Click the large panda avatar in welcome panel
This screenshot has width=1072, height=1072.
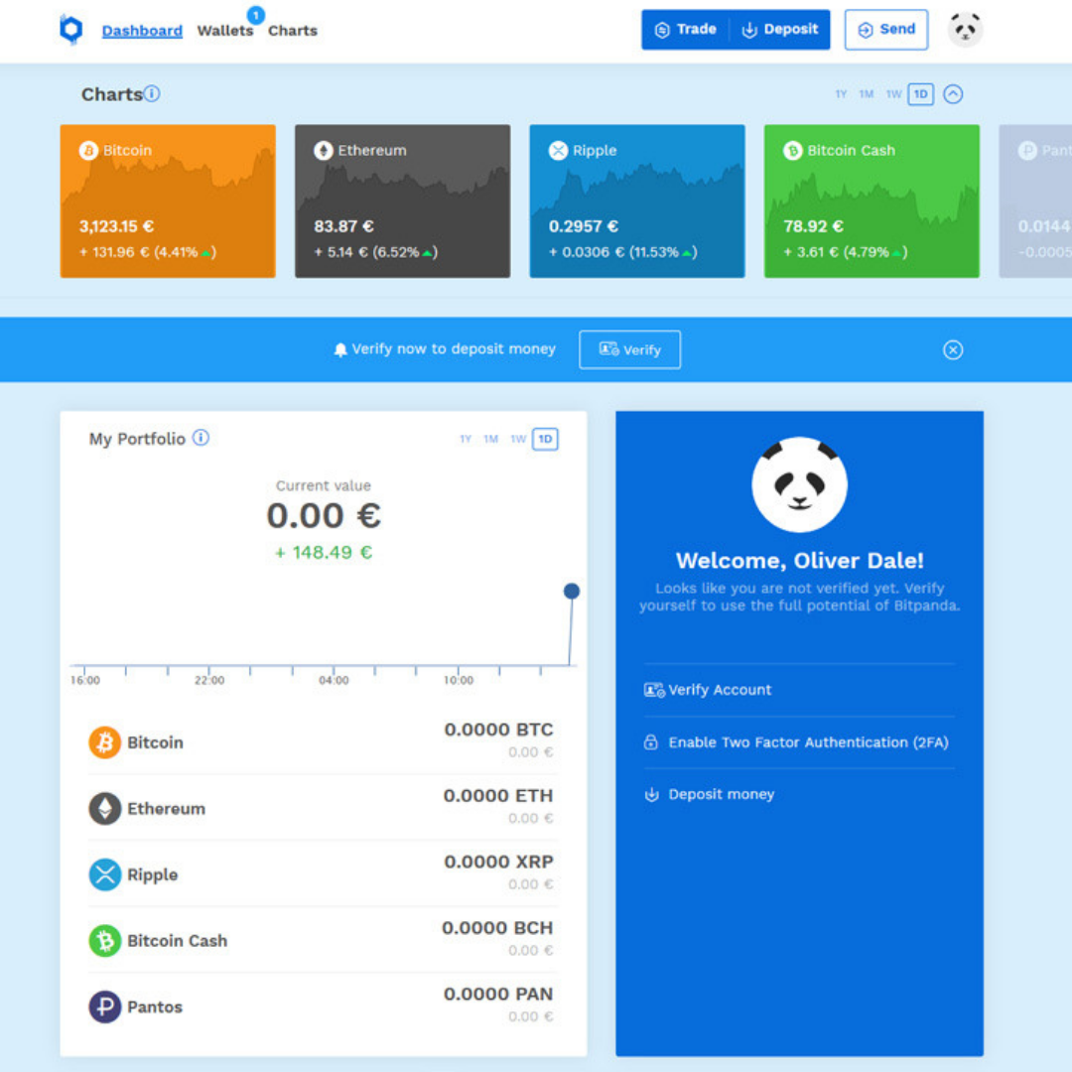pos(799,484)
